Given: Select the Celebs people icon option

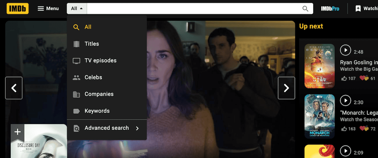Looking at the screenshot, I should tap(93, 77).
